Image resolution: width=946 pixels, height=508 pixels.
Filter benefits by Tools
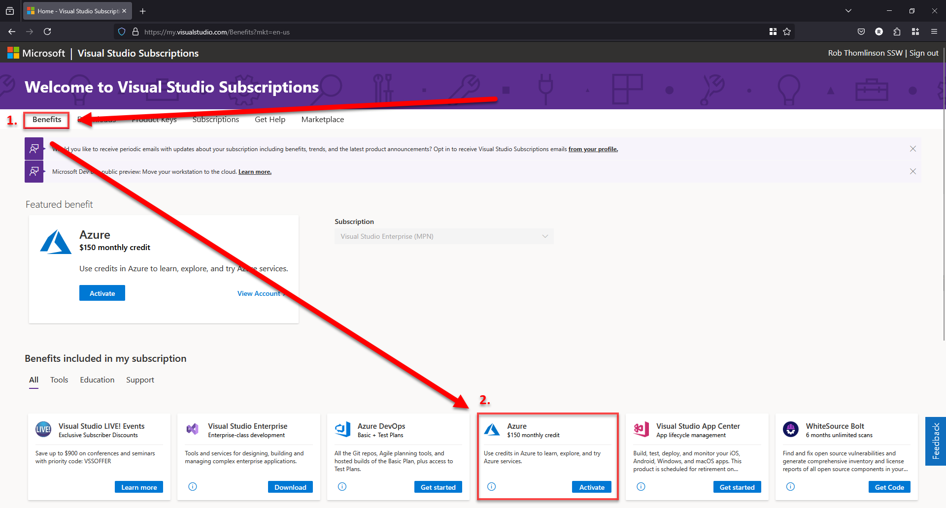59,380
